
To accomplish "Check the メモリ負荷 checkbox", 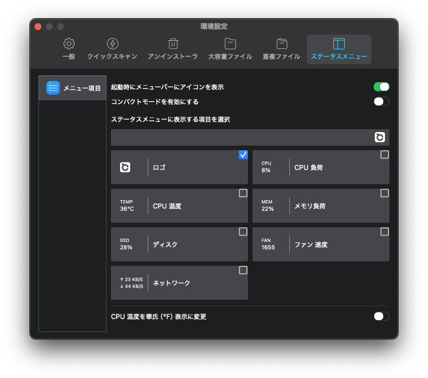I will pyautogui.click(x=384, y=193).
